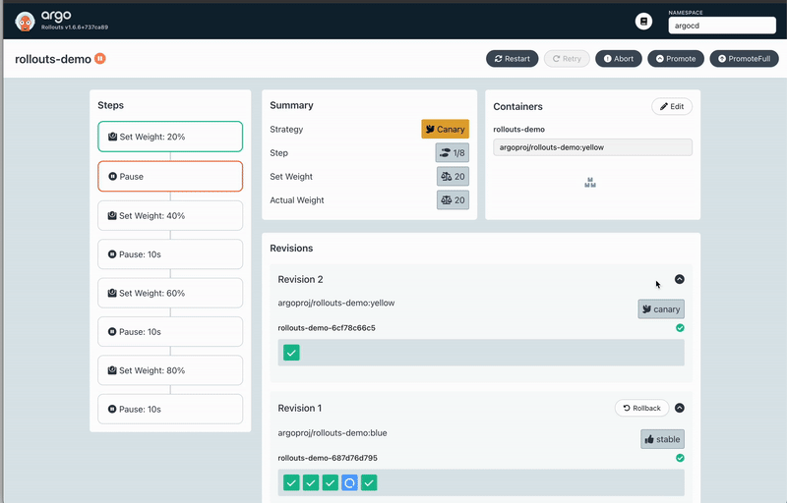The image size is (787, 503).
Task: Collapse Revision 2 with the chevron
Action: tap(679, 279)
